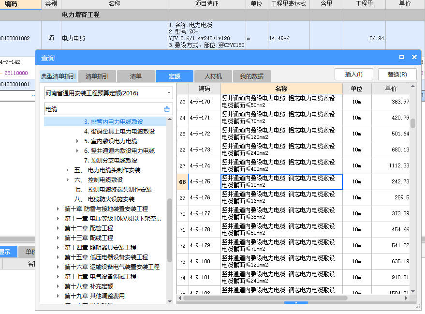Select 八、电缆防火设施安装 item
425x314 pixels.
[x=104, y=199]
